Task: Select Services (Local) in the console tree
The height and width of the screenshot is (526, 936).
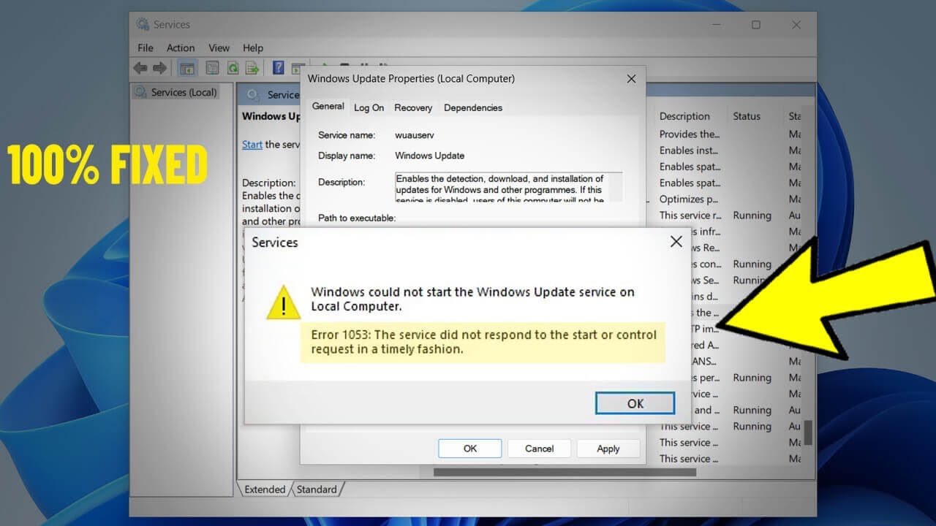Action: tap(176, 92)
